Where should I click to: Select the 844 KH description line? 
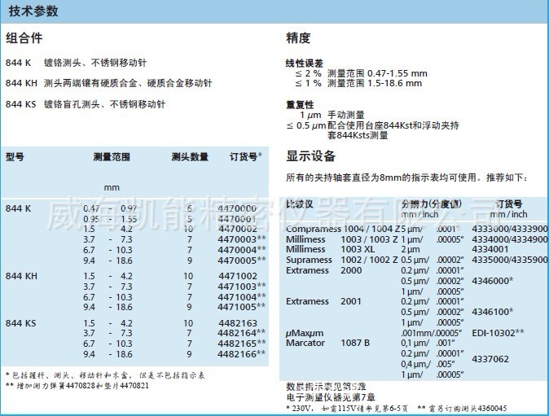109,83
